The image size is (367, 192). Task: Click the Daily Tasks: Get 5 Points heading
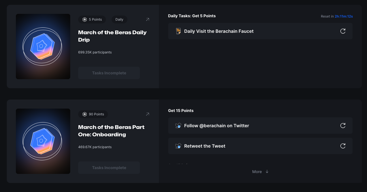[192, 16]
